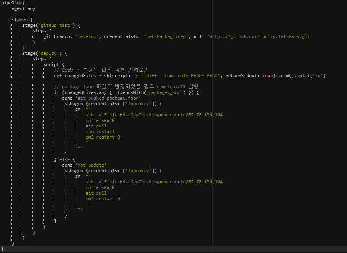The width and height of the screenshot is (347, 253).
Task: Place cursor on stage('github test') line
Action: coord(51,25)
